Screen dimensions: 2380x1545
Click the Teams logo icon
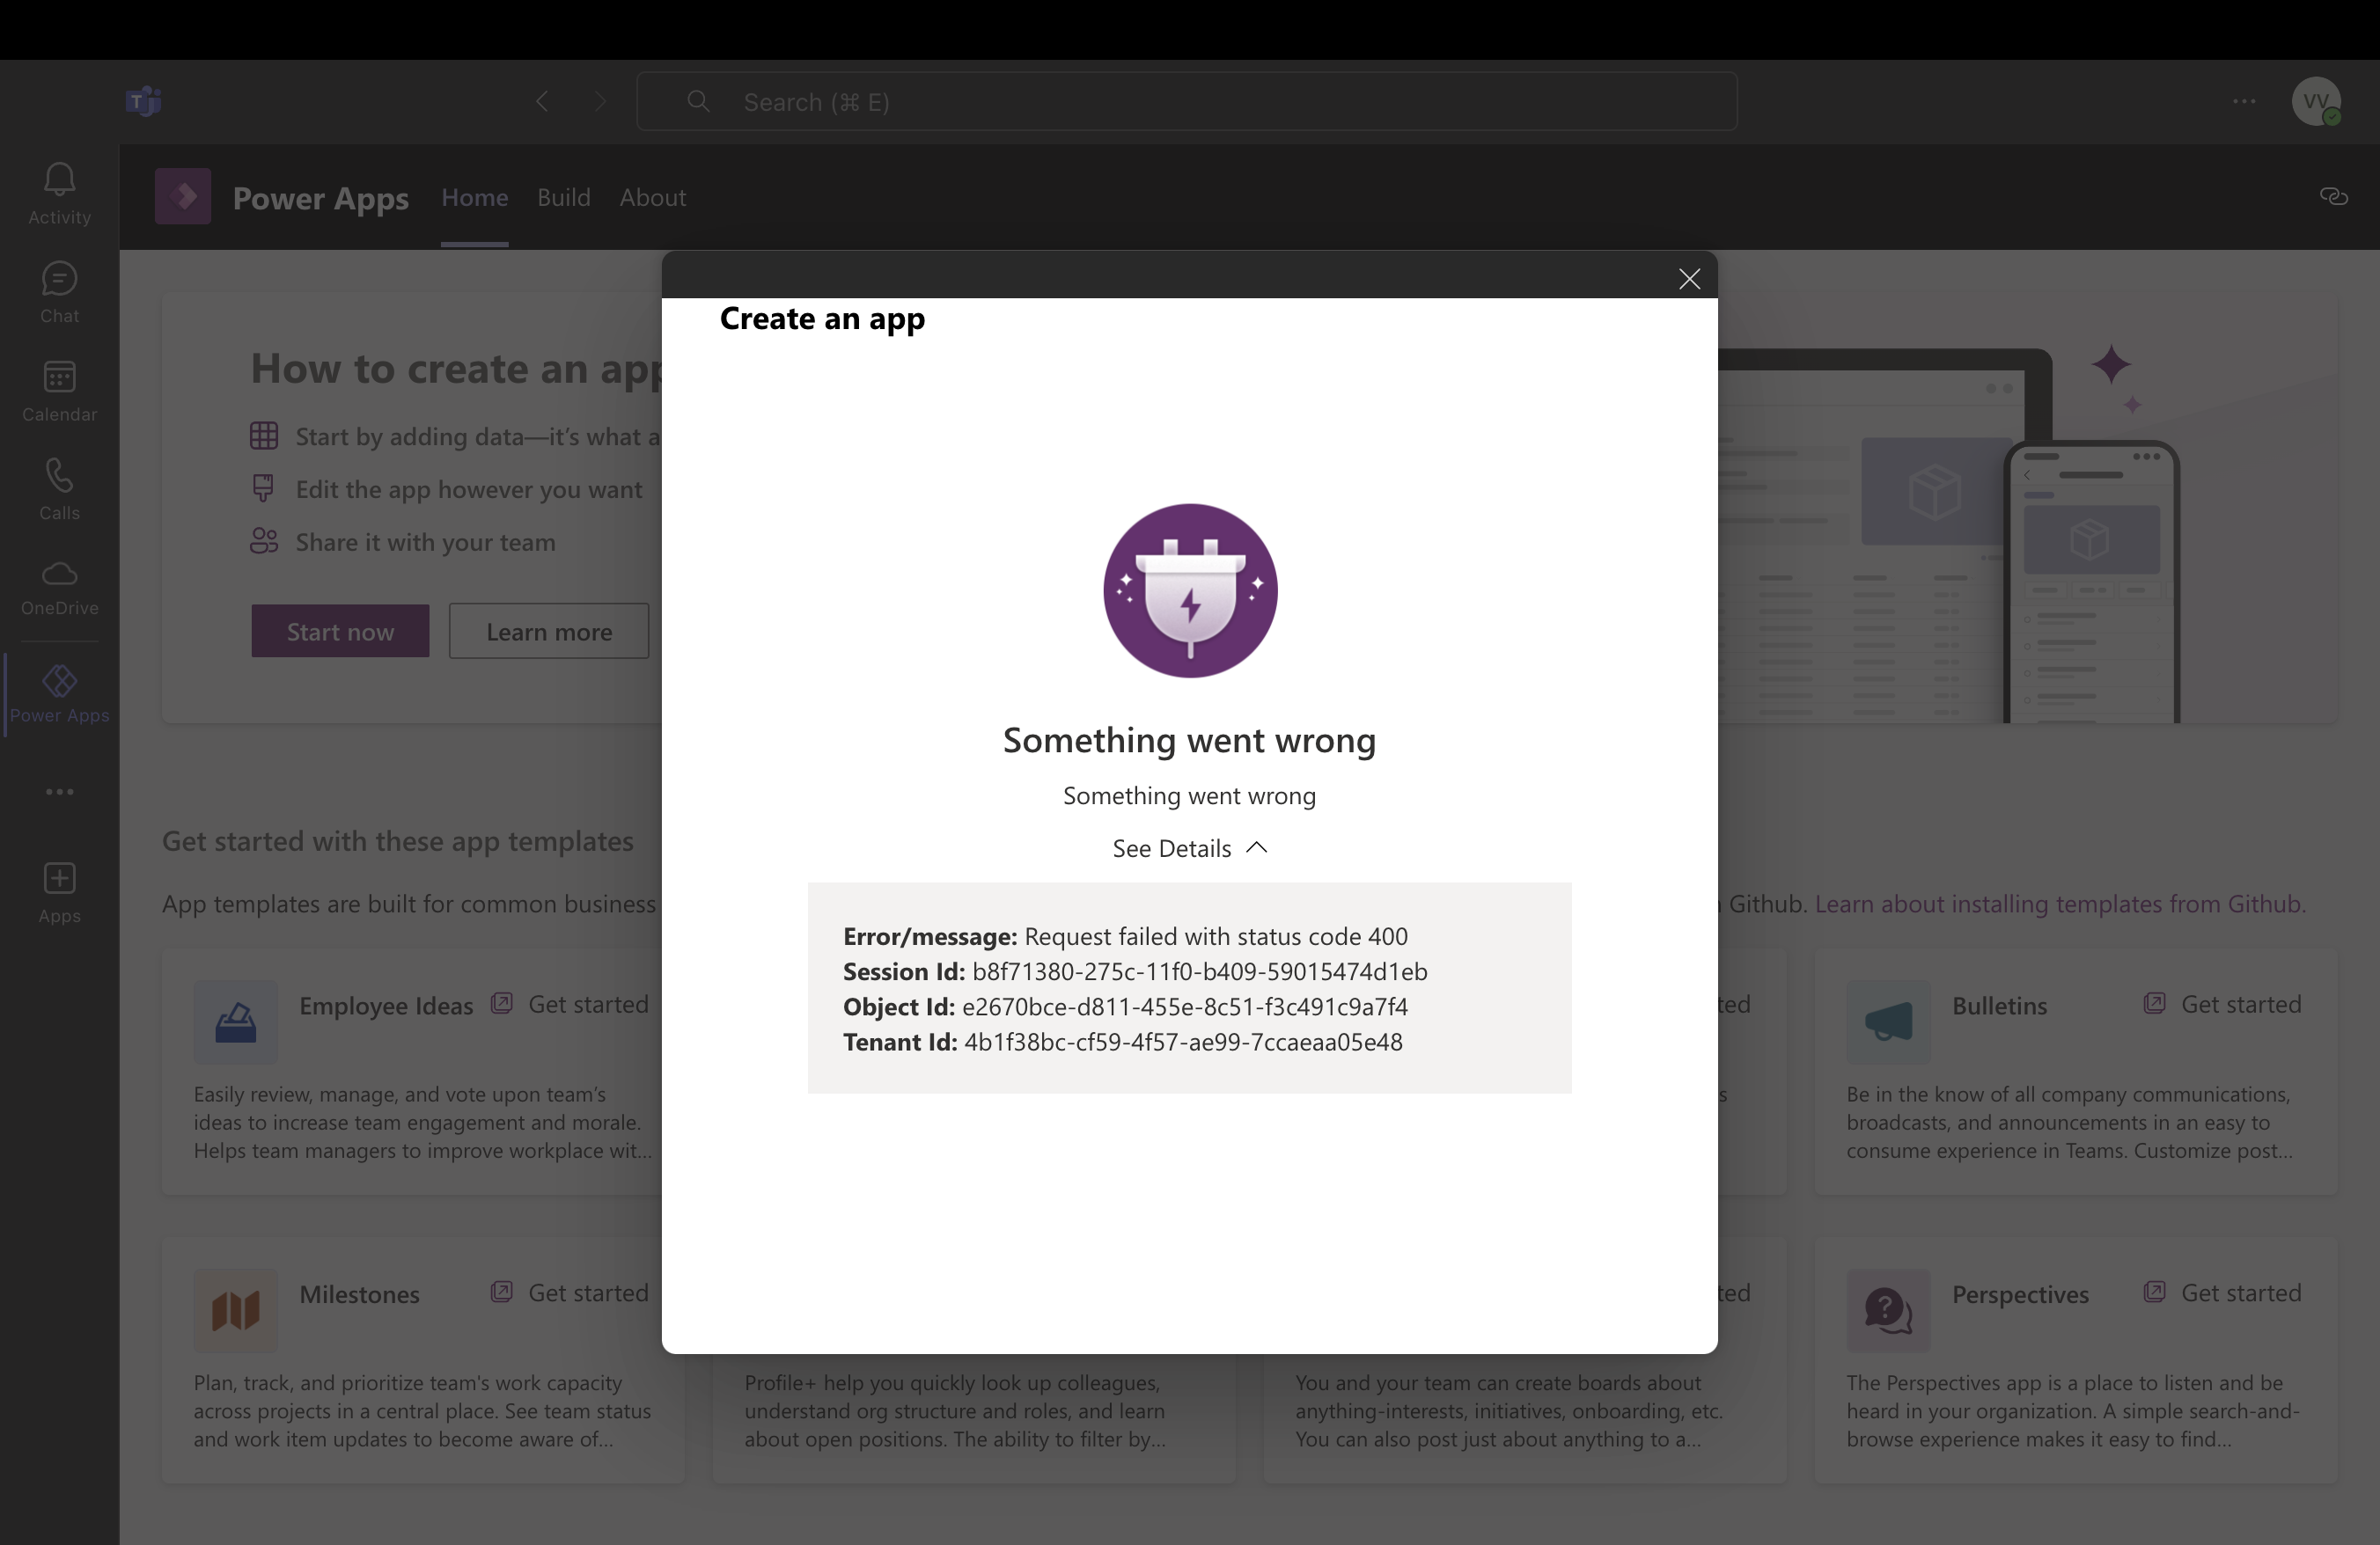[144, 101]
